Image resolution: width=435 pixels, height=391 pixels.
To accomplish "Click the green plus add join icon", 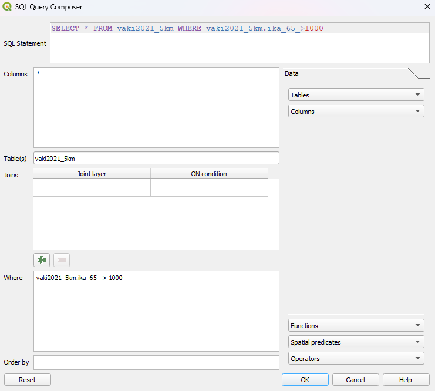I will 42,260.
